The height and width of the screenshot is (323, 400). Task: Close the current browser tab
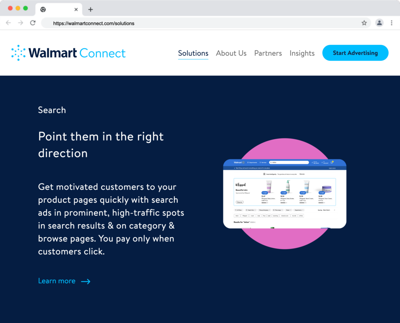76,9
